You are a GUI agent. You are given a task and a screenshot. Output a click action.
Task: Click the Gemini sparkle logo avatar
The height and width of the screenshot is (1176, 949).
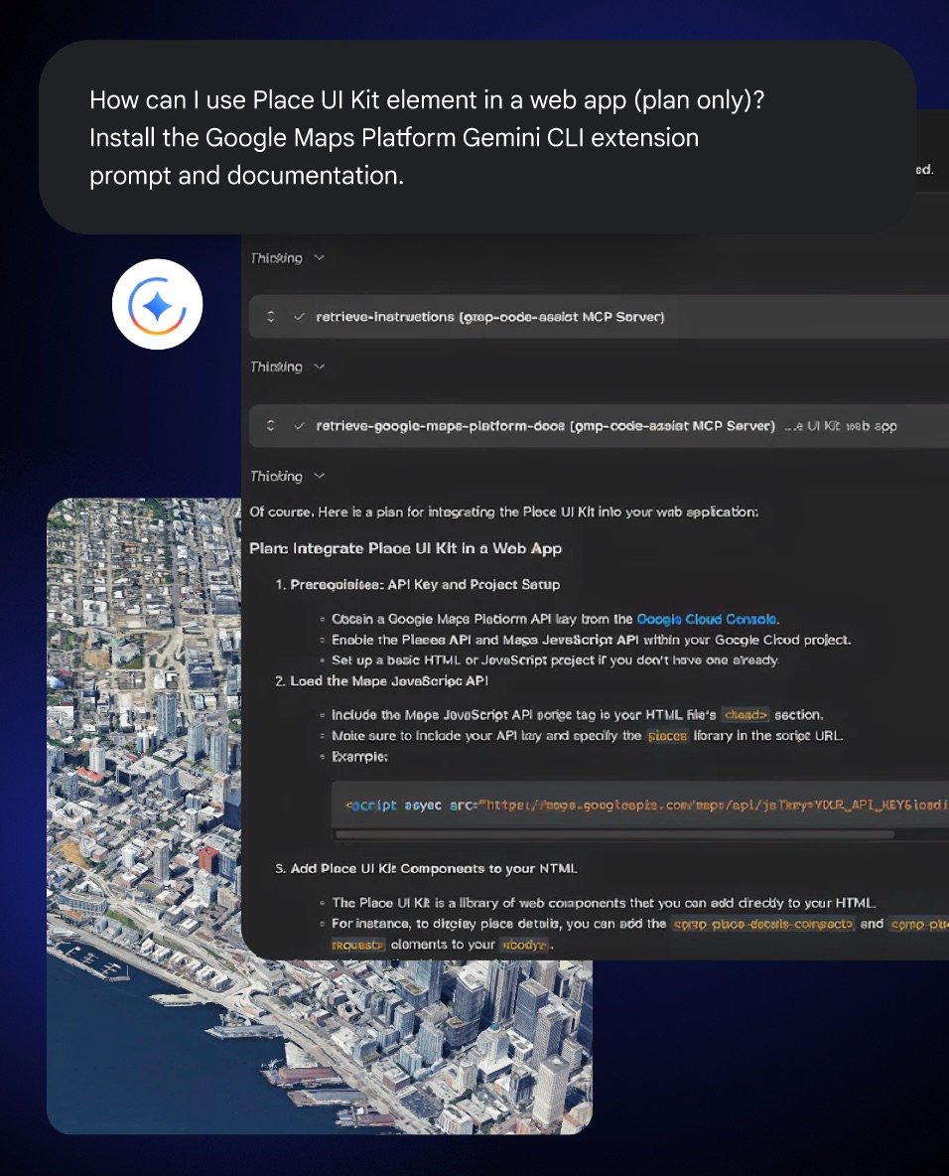tap(157, 304)
